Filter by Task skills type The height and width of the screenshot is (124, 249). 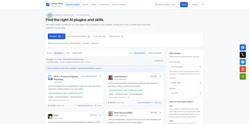click(x=100, y=36)
